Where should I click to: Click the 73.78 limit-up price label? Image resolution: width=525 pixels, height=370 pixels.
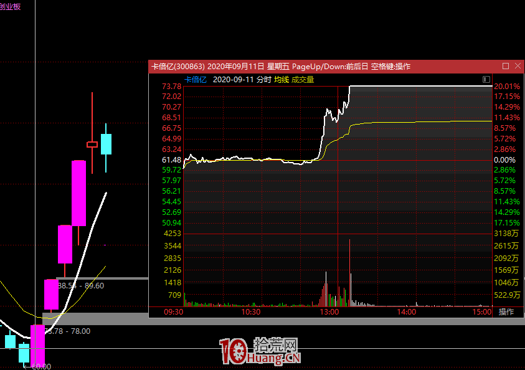171,87
